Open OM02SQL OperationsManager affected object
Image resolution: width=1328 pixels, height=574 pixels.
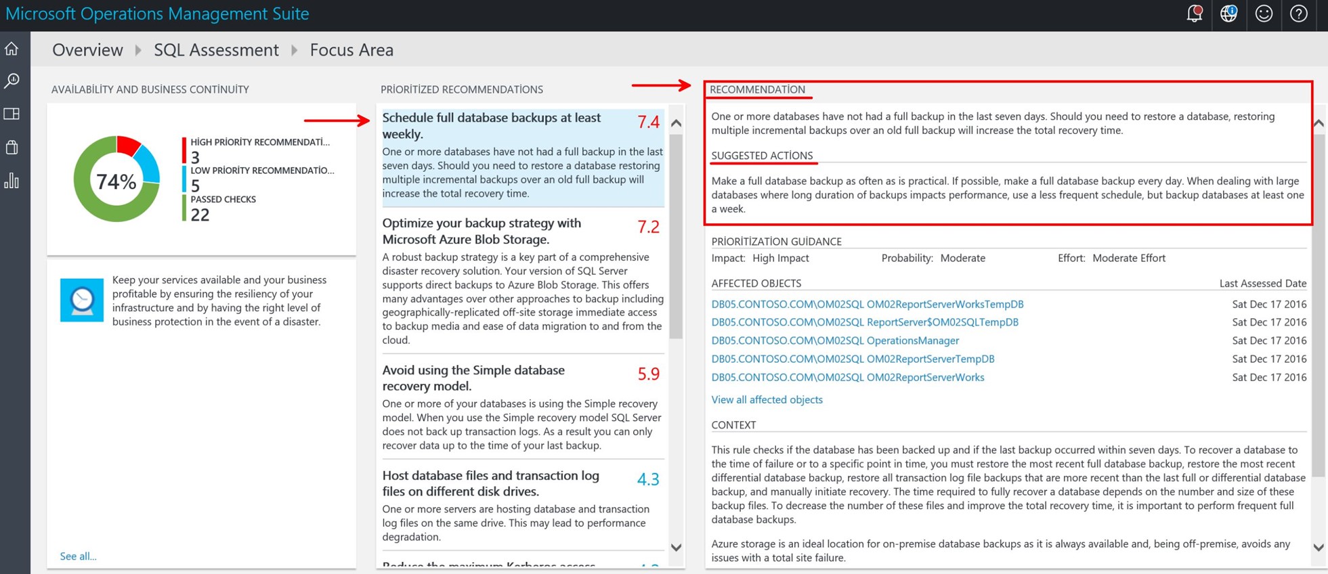click(835, 340)
